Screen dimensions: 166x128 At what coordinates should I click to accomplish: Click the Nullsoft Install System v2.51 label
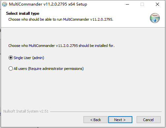26,111
